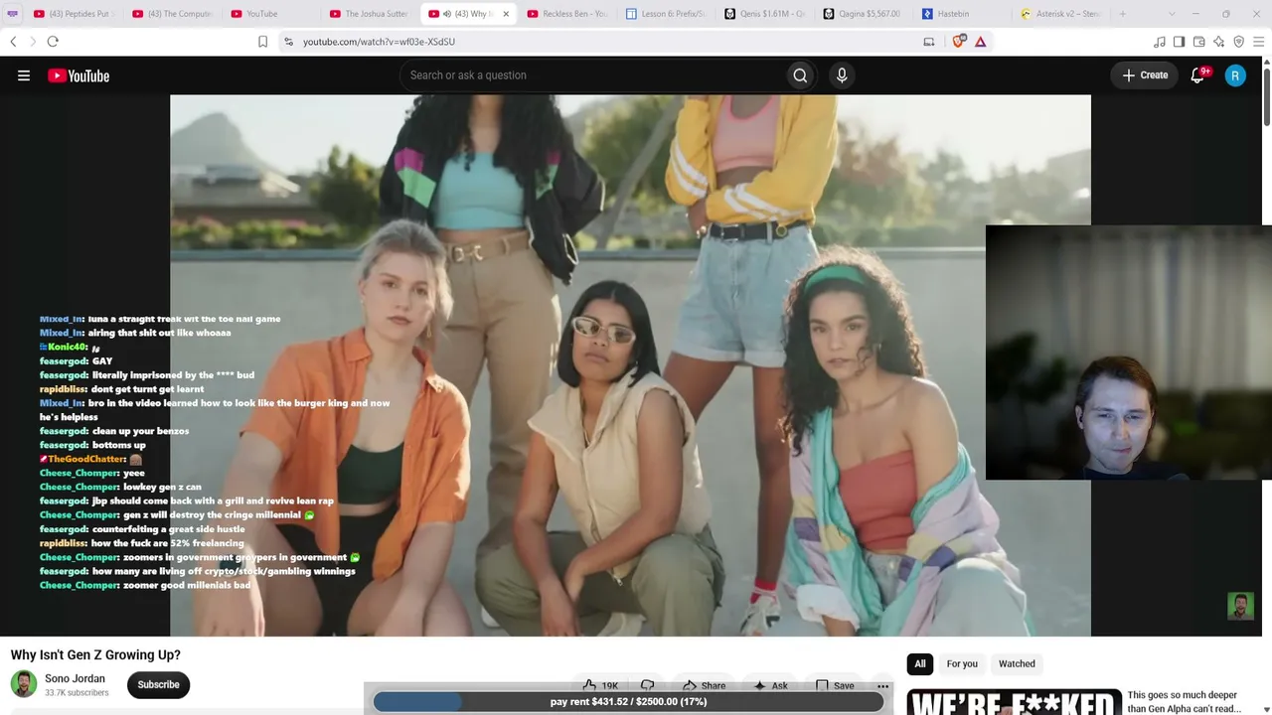Click the magnifier search button

point(800,75)
